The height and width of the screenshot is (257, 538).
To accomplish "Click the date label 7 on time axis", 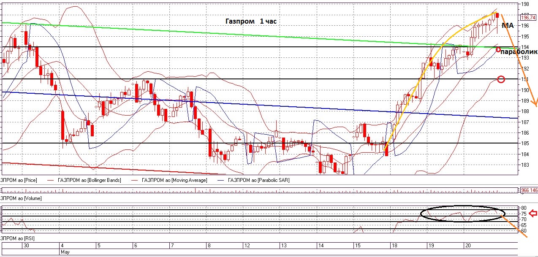I will 171,245.
